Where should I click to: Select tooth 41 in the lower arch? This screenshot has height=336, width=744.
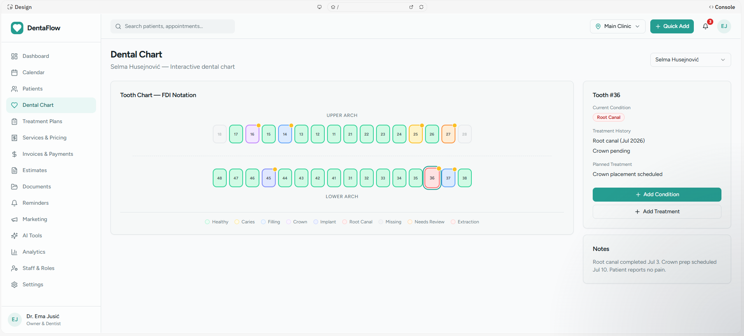click(334, 178)
